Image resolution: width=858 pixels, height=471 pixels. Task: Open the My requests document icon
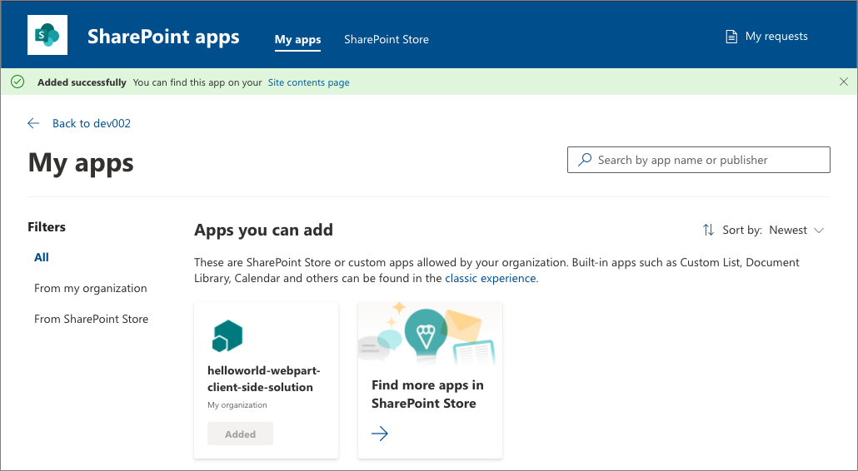pos(731,37)
